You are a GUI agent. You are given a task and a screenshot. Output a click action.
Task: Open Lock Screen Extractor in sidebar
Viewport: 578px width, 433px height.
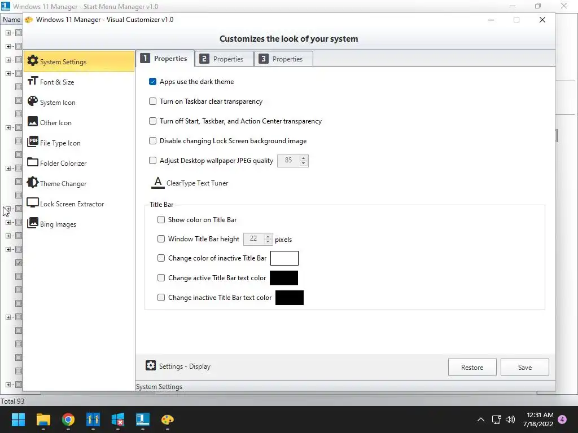[79, 203]
